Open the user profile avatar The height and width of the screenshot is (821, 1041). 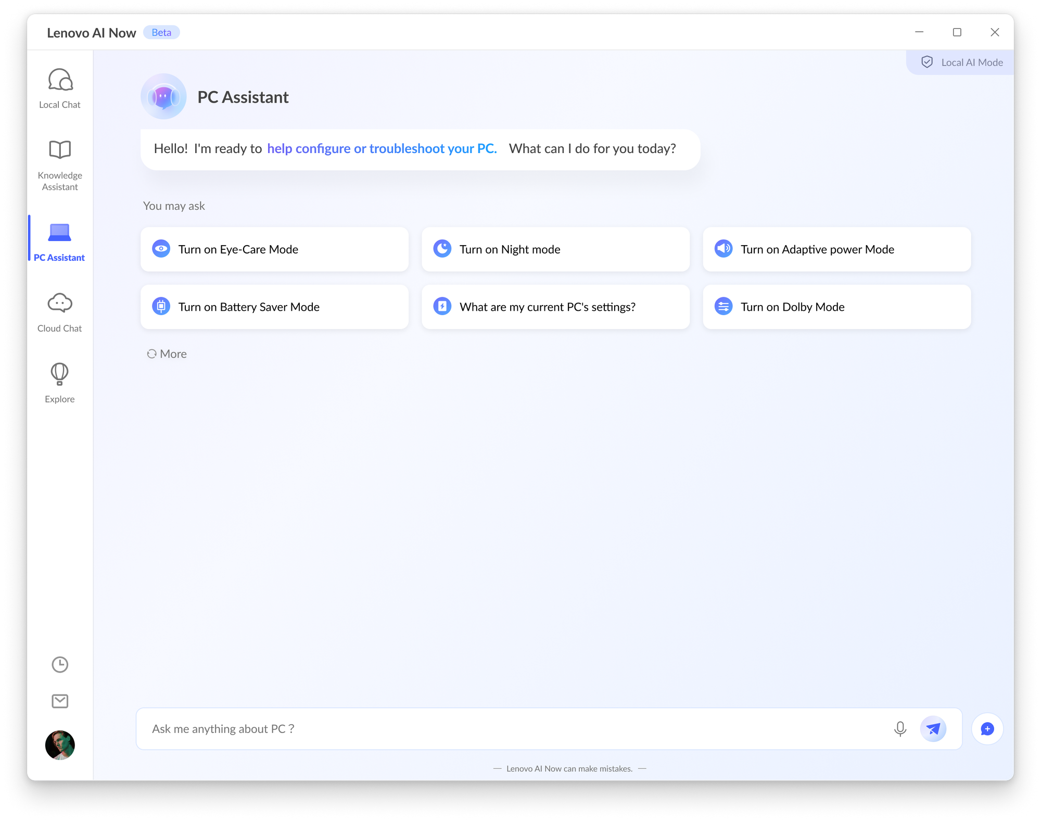60,745
